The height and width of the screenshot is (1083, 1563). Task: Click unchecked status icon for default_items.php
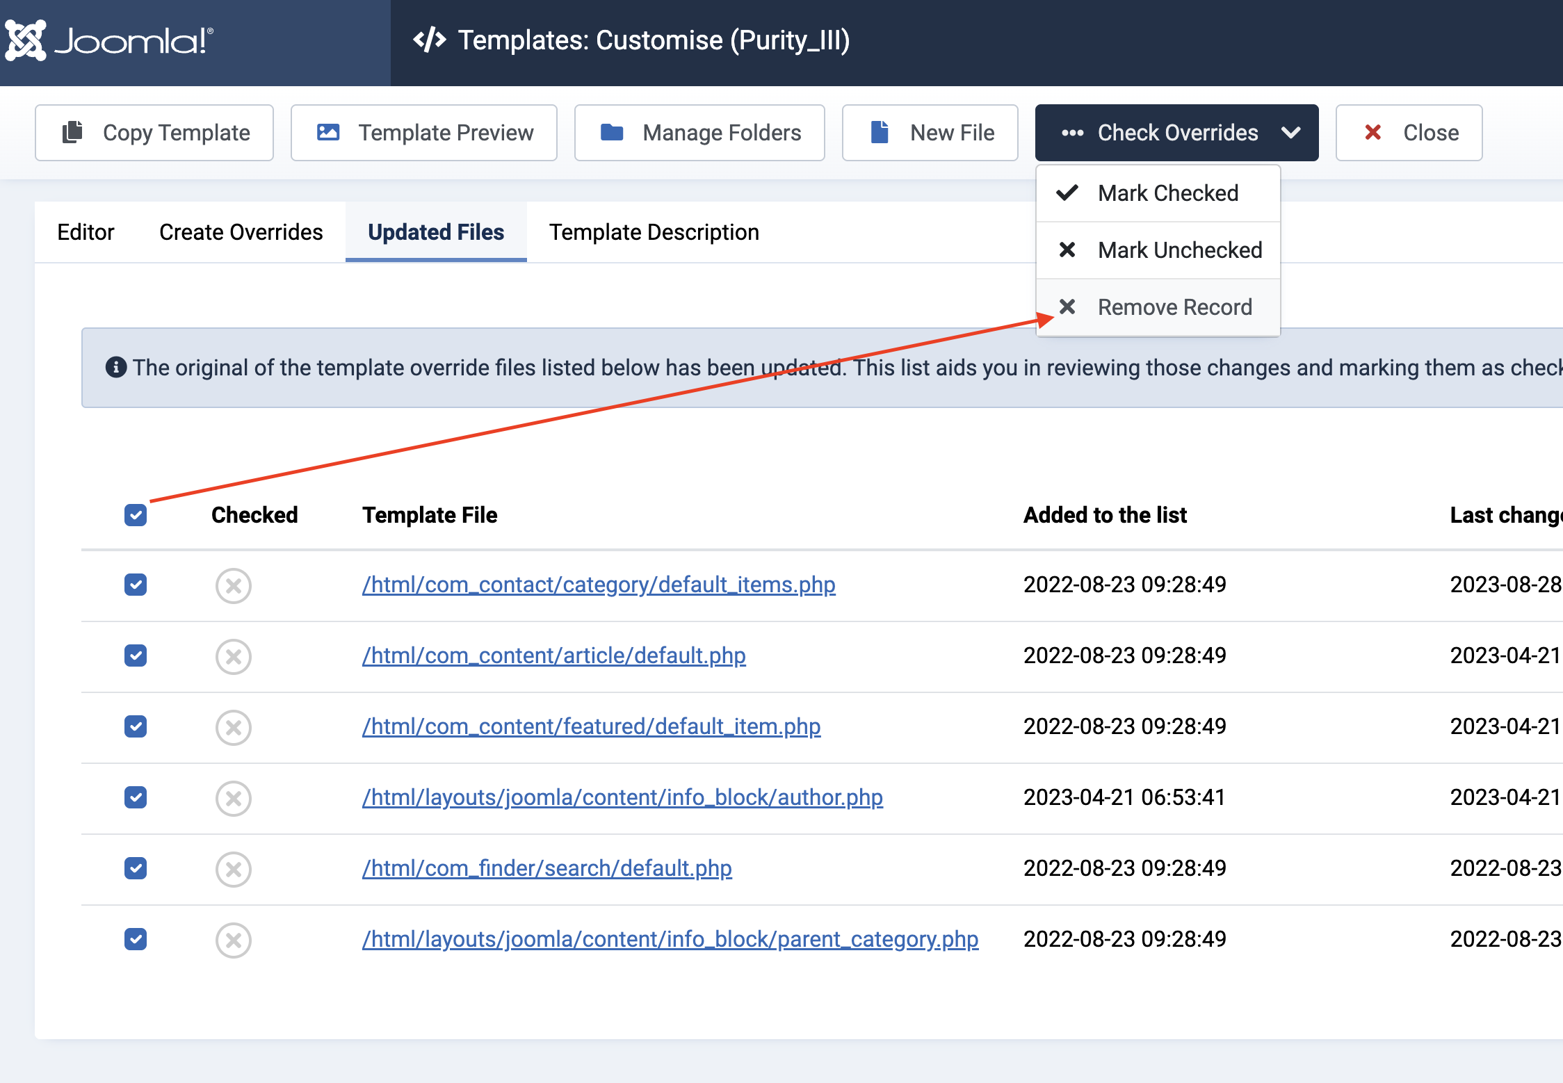pyautogui.click(x=234, y=586)
